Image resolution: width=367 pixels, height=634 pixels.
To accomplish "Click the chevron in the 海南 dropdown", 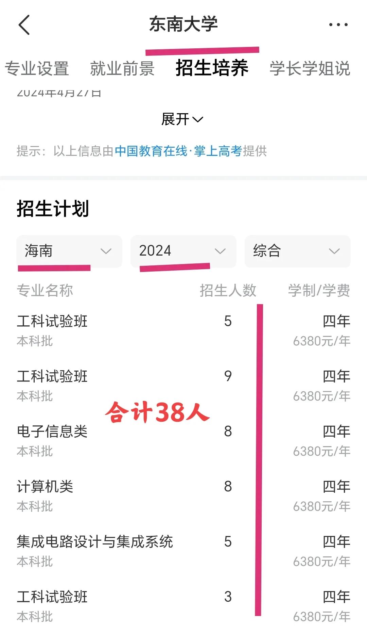I will pyautogui.click(x=106, y=251).
